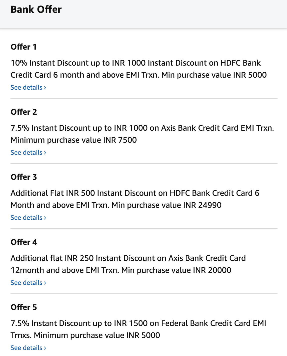Select the Offer 4 heading
Viewport: 287px width, 356px height.
point(24,242)
